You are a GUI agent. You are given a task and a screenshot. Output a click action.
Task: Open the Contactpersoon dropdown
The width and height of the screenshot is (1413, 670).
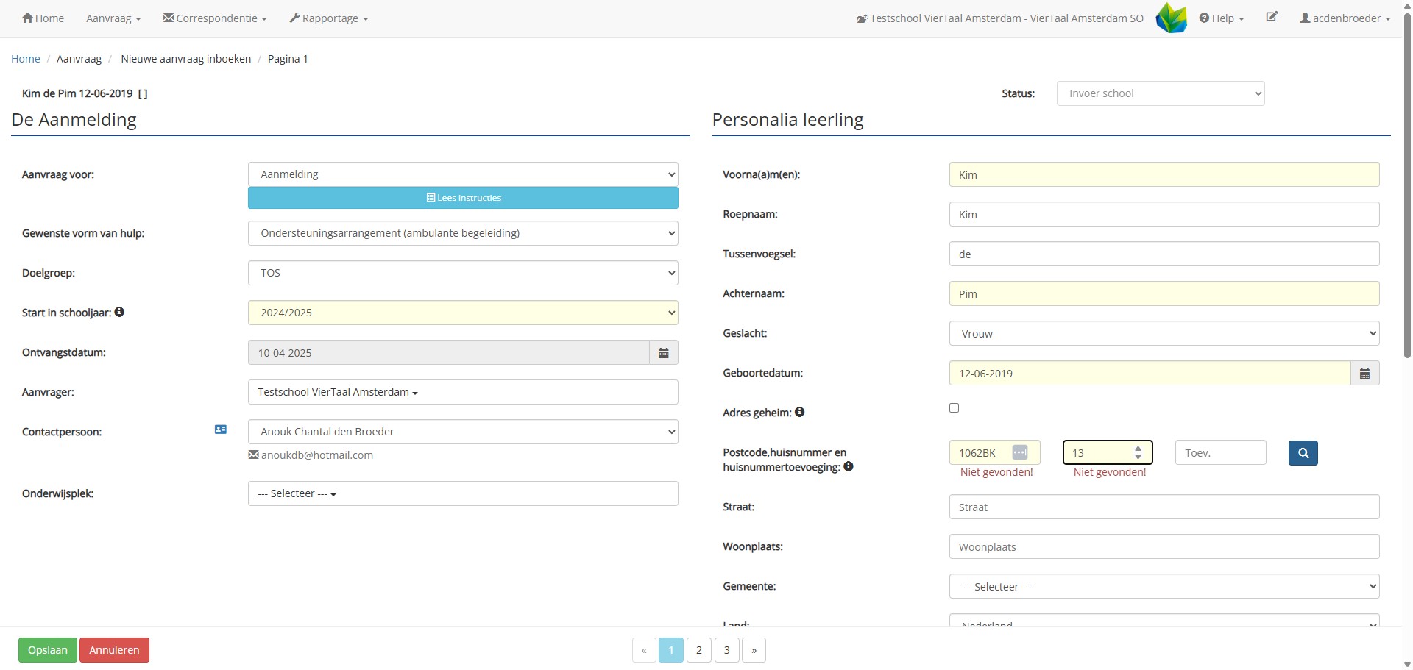click(463, 432)
